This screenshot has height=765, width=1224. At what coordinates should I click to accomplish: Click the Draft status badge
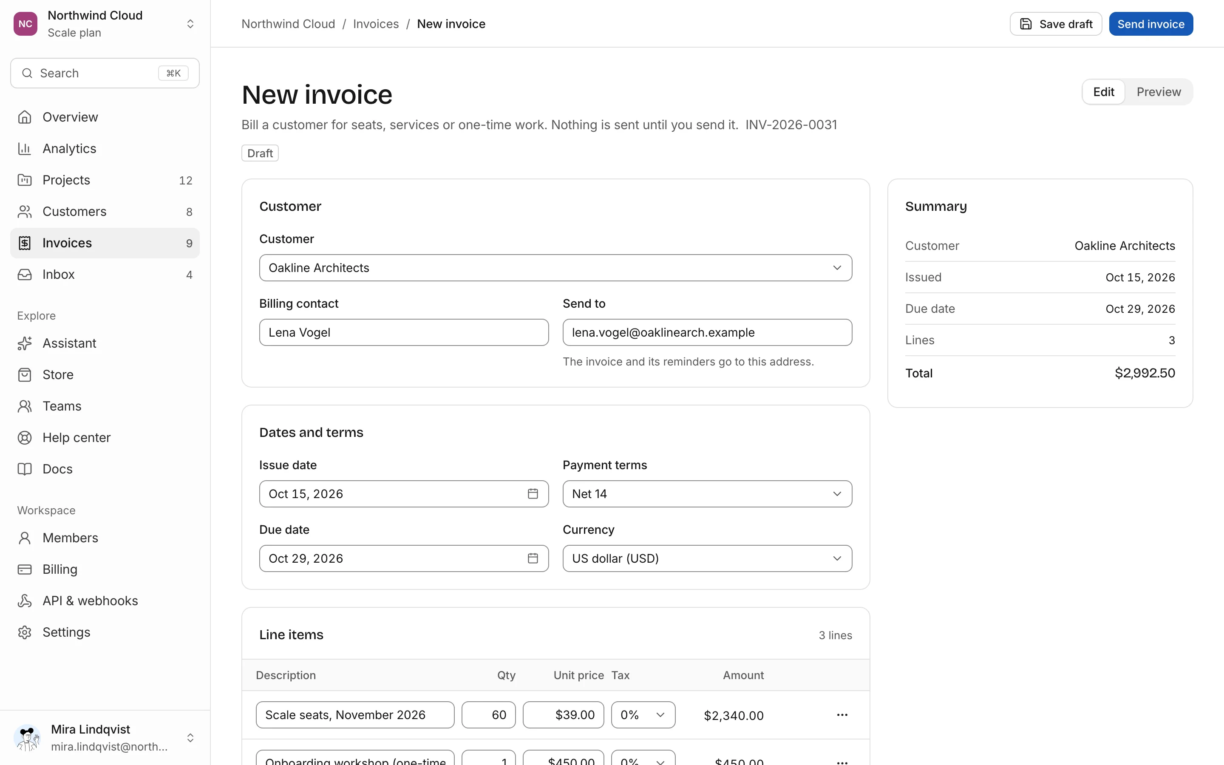pos(260,153)
